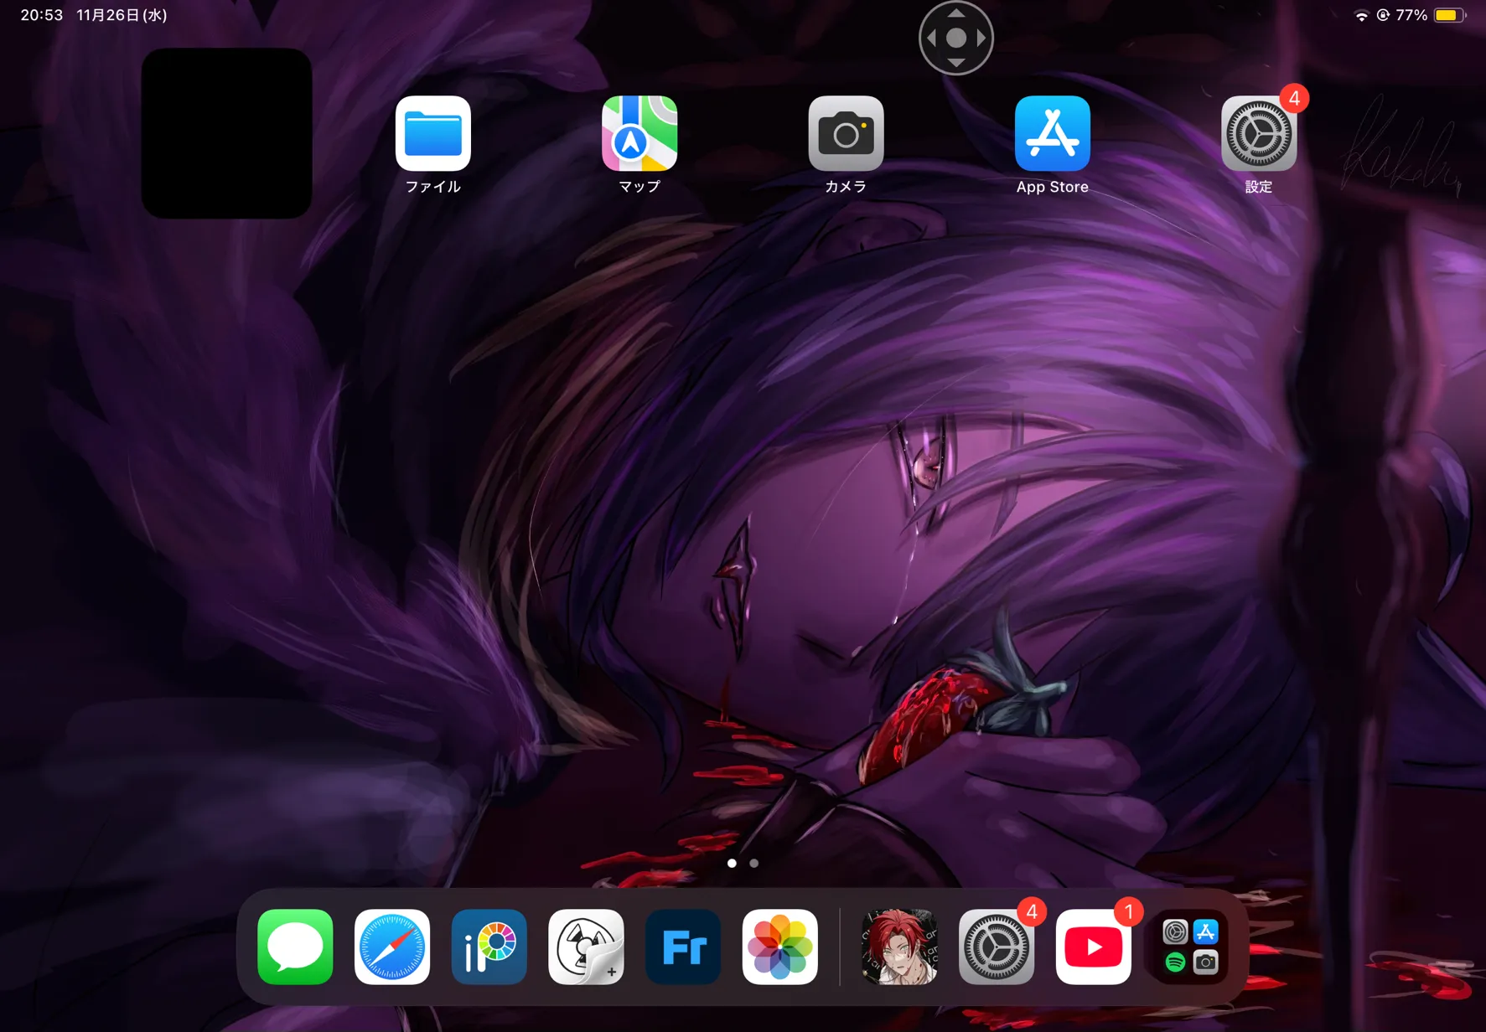Tap the 20:53 clock in the status bar
The height and width of the screenshot is (1032, 1486).
click(x=42, y=15)
